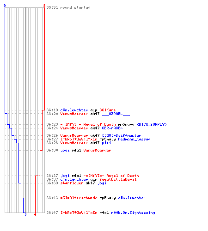Select SweetLittleDevil player name
The height and width of the screenshot is (231, 208).
118,179
